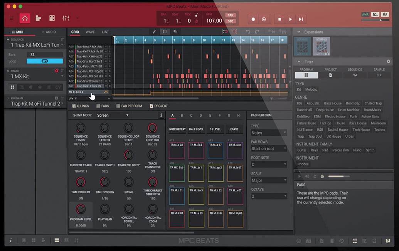This screenshot has height=251, width=399.
Task: Select the Marquee selection tool
Action: pos(165,32)
